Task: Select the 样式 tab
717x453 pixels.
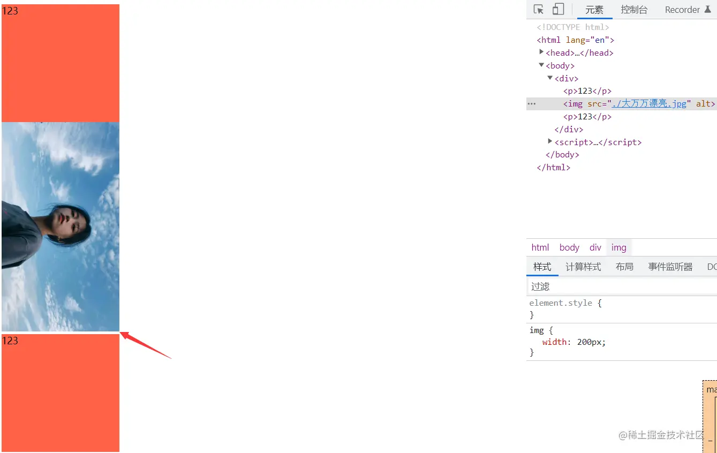Action: coord(542,267)
